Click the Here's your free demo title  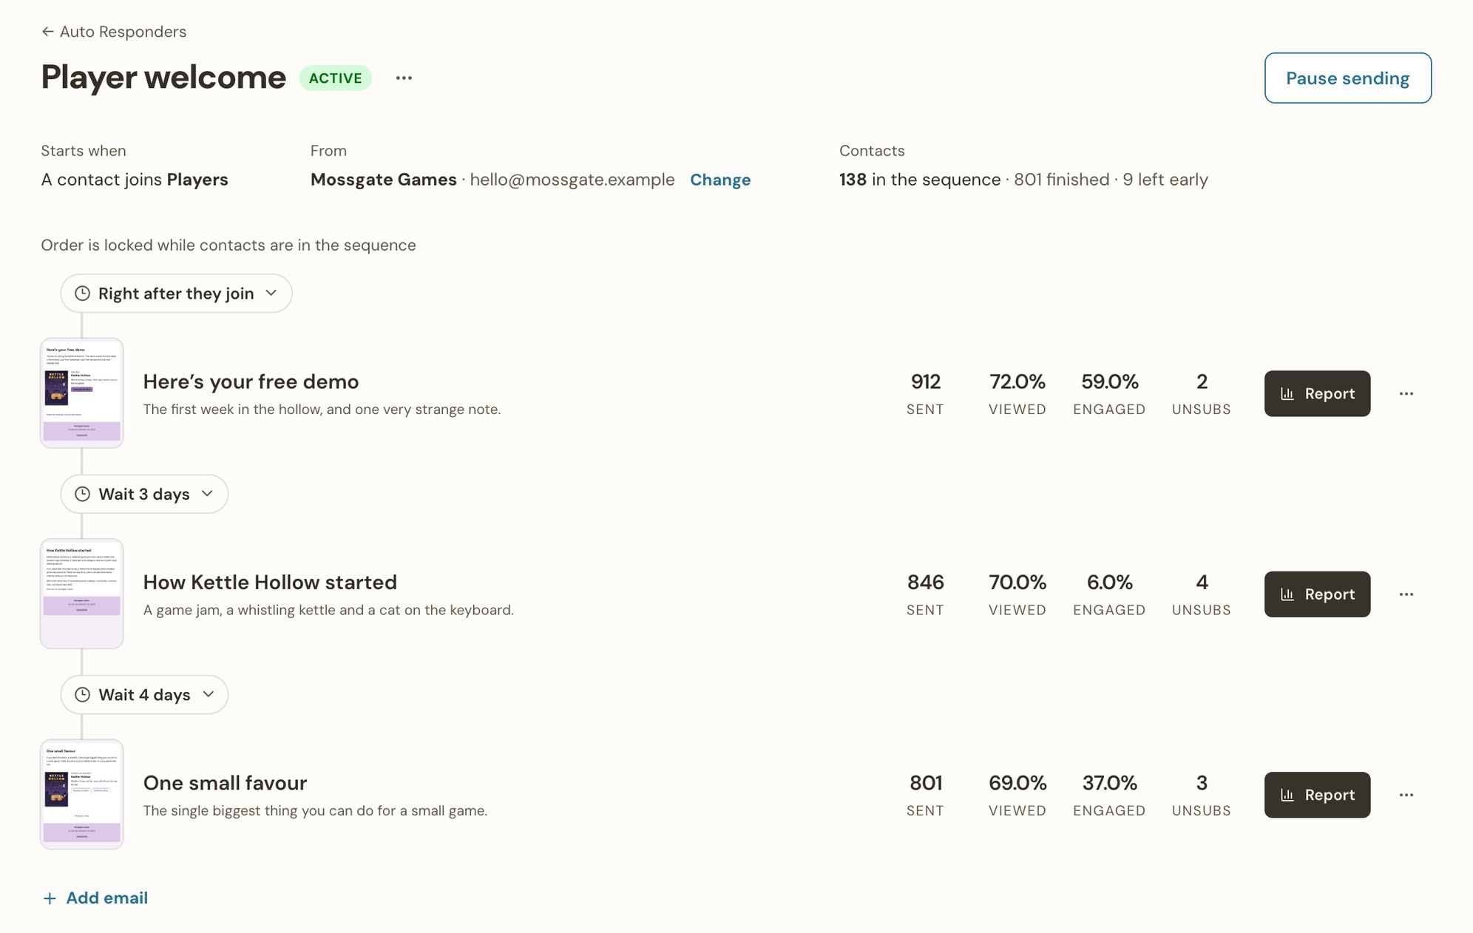(251, 381)
